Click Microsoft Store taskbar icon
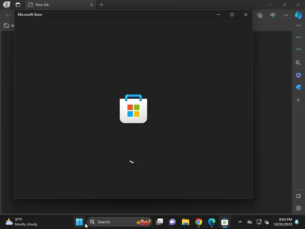The height and width of the screenshot is (229, 305). point(225,222)
